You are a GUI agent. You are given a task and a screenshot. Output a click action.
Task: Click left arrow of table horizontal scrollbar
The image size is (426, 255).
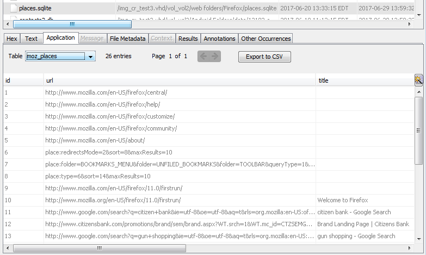(8, 248)
